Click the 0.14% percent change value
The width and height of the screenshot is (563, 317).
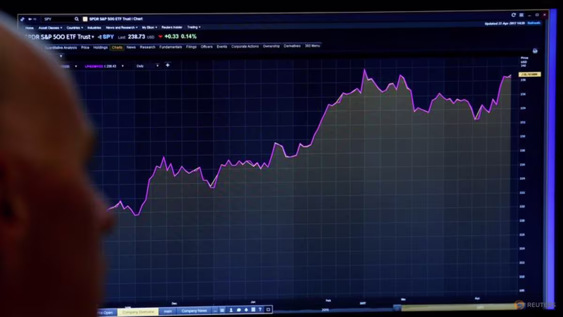[189, 37]
